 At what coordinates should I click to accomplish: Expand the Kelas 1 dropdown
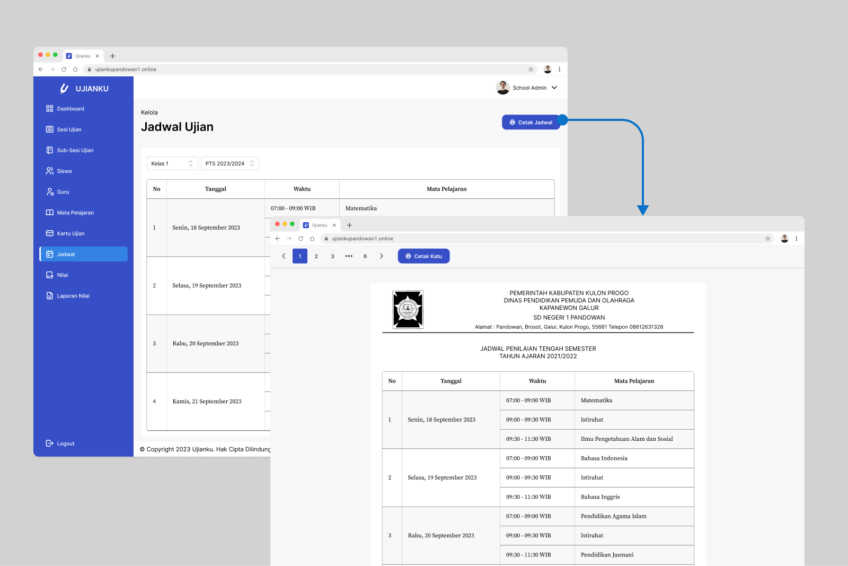tap(172, 163)
